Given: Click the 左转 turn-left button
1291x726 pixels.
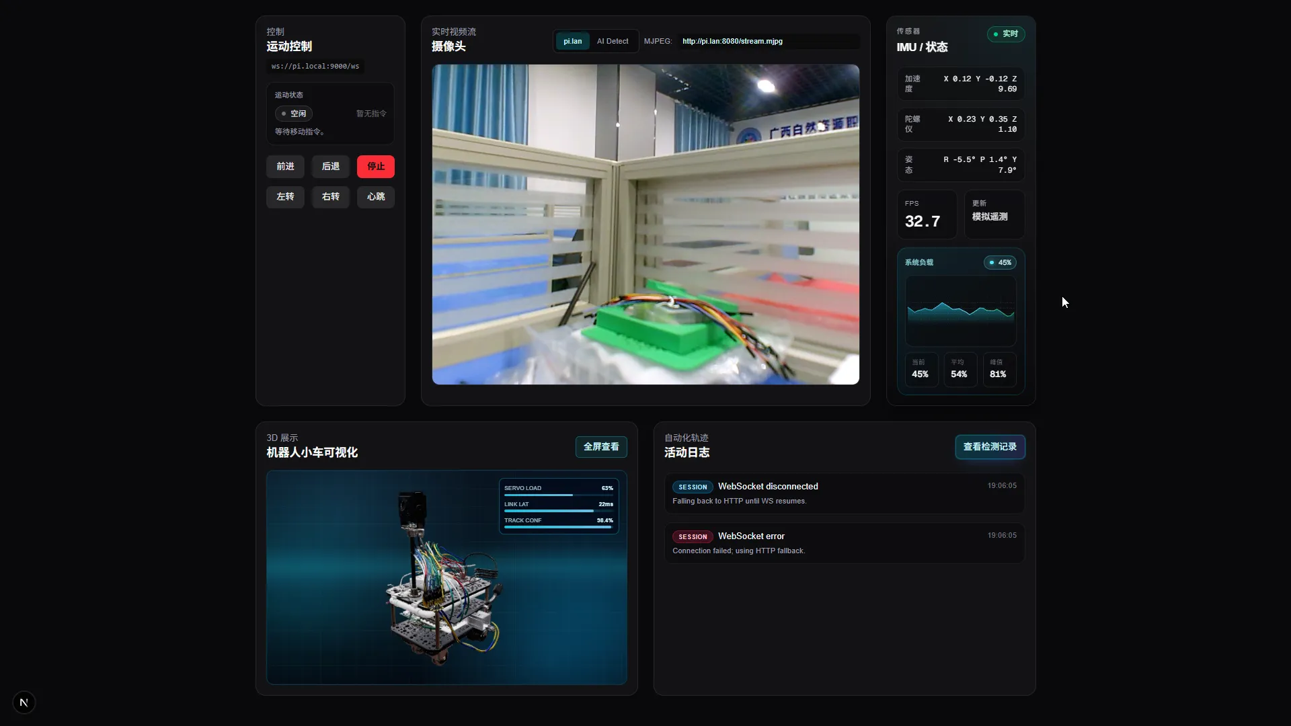Looking at the screenshot, I should coord(285,197).
